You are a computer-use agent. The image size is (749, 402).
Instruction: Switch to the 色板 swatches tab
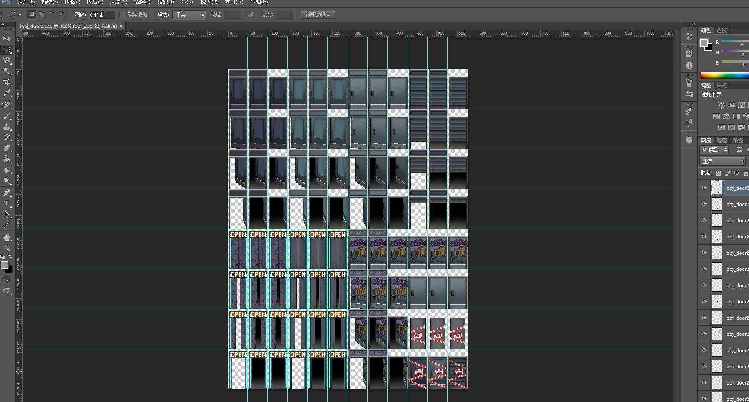[722, 30]
